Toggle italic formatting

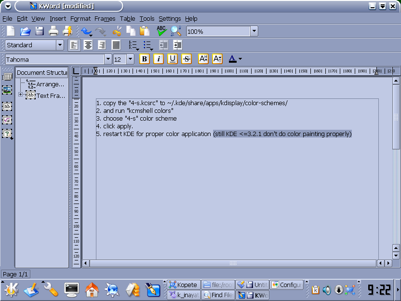point(158,59)
